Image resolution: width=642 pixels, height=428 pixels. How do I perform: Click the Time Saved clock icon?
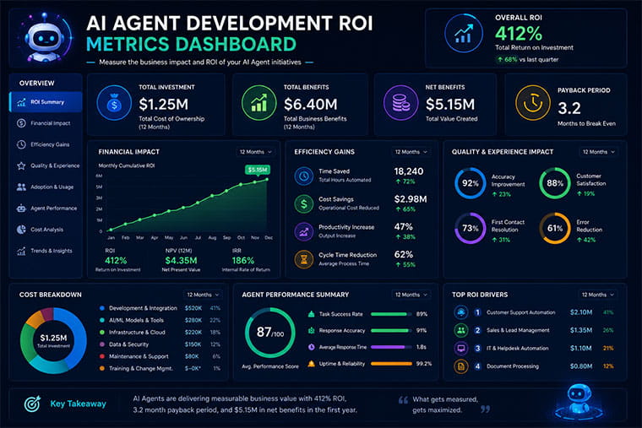304,176
